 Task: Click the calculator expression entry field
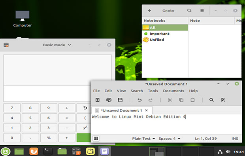point(47,94)
